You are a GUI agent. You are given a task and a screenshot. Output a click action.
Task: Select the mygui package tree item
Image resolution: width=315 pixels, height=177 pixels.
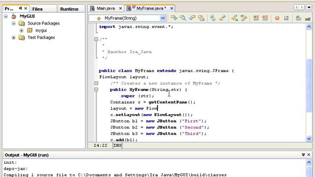41,30
